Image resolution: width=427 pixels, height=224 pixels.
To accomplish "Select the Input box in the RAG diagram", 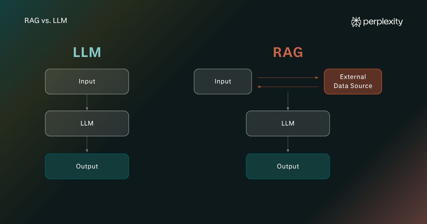I will (x=223, y=81).
